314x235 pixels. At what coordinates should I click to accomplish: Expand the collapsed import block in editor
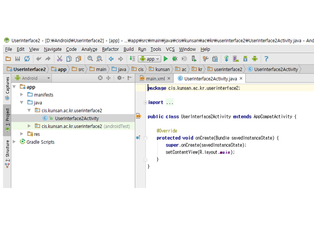(x=146, y=102)
